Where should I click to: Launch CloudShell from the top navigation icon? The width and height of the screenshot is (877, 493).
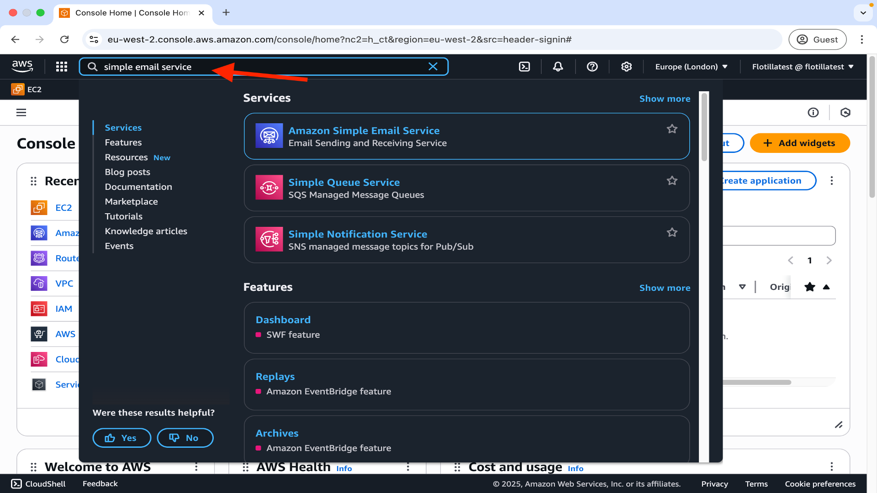click(524, 67)
